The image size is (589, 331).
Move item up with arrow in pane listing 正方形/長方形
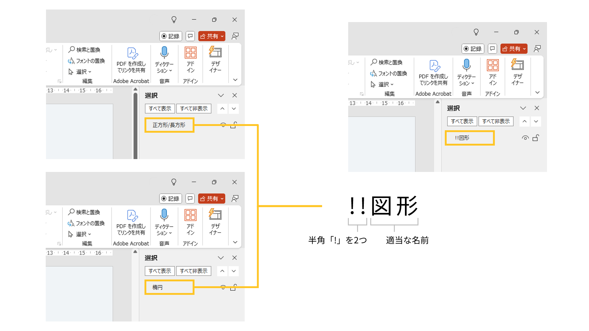coord(222,108)
